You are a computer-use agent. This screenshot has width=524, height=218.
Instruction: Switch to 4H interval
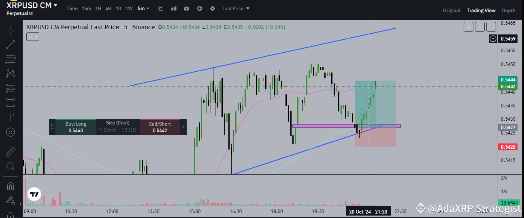coord(108,9)
